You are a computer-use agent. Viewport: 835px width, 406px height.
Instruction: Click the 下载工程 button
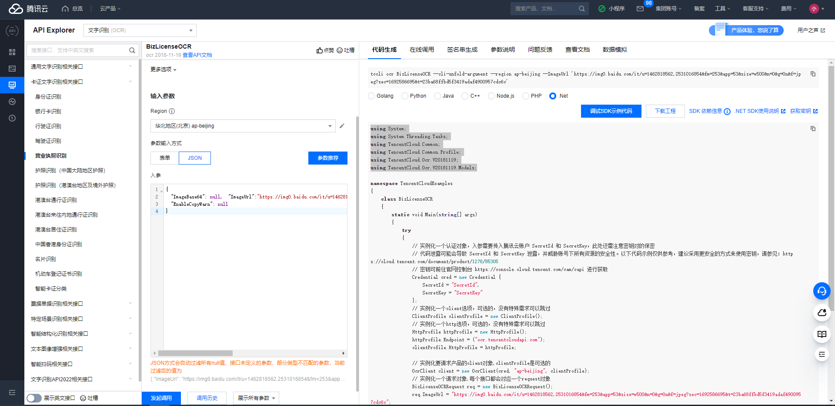pos(665,111)
